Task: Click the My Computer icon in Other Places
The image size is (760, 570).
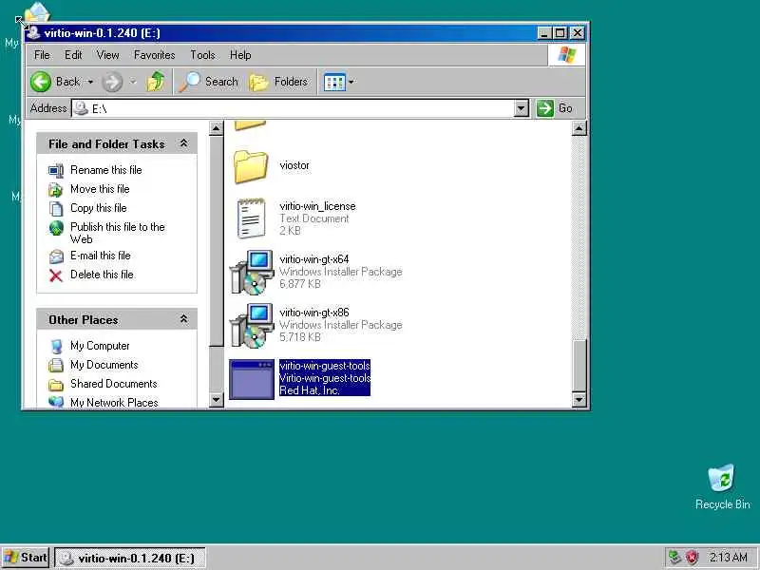Action: pos(56,346)
